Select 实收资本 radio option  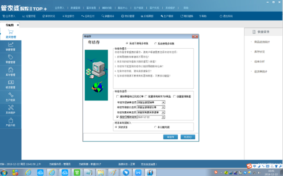pos(116,127)
